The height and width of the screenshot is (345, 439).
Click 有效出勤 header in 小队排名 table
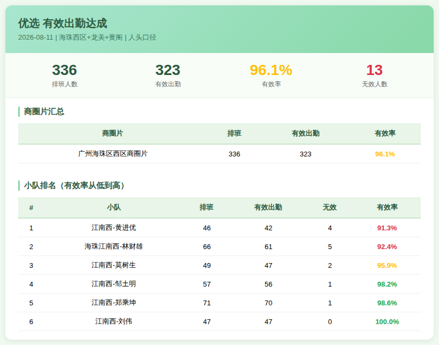pyautogui.click(x=268, y=207)
